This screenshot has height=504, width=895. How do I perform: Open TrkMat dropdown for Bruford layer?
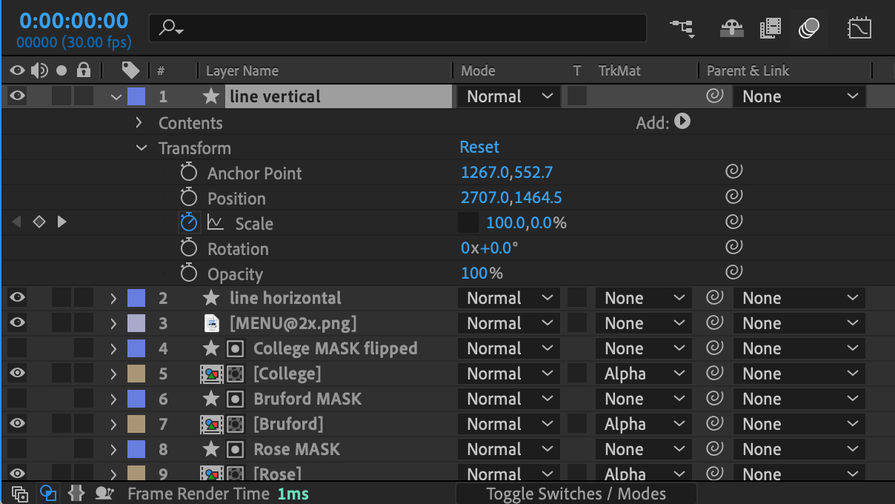click(643, 424)
